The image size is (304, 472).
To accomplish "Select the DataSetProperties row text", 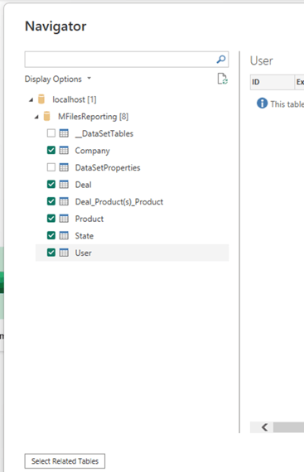I will [108, 167].
